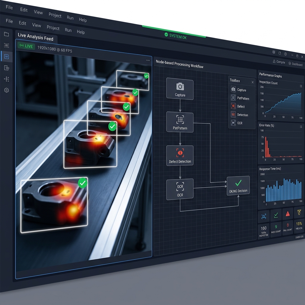Open Help in the upper menu row
305x305 pixels.
pos(83,20)
